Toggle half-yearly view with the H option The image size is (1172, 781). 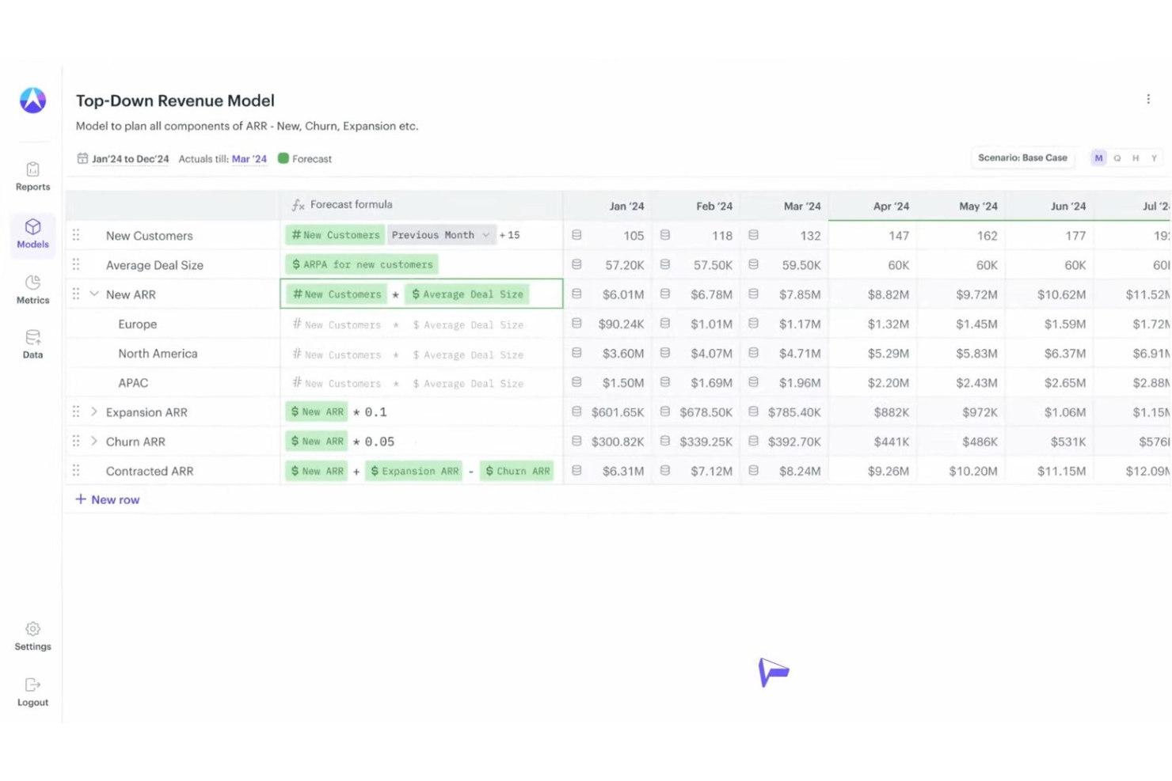point(1136,157)
